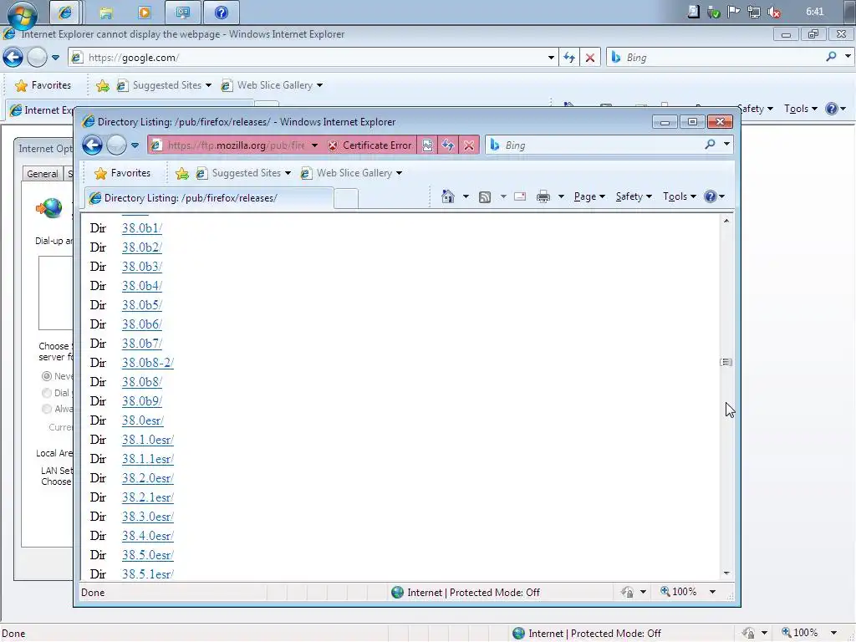The image size is (856, 642).
Task: Select the Never dial radio button in Internet Options
Action: (x=47, y=376)
